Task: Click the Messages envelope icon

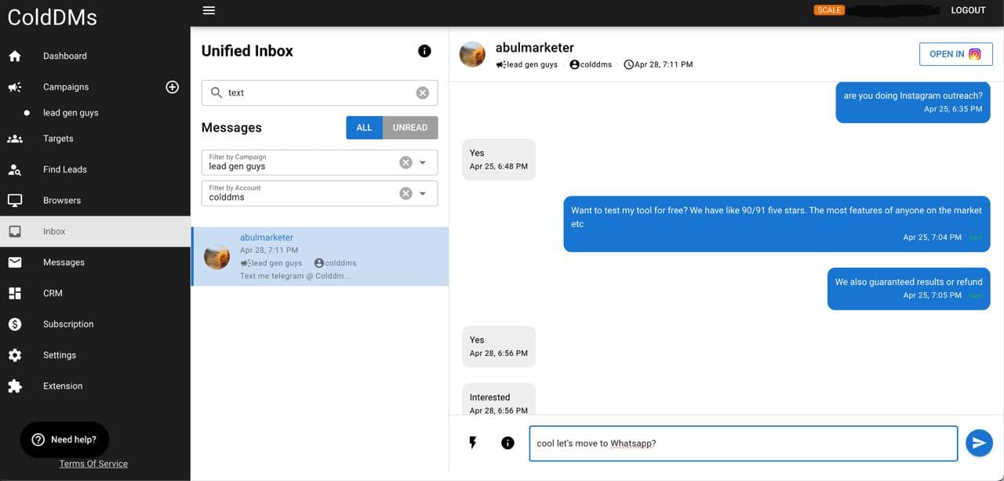Action: pos(15,262)
